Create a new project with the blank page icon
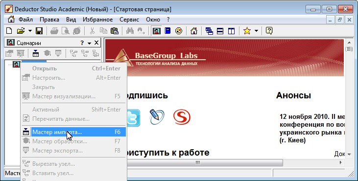The width and height of the screenshot is (358, 181). pyautogui.click(x=9, y=31)
